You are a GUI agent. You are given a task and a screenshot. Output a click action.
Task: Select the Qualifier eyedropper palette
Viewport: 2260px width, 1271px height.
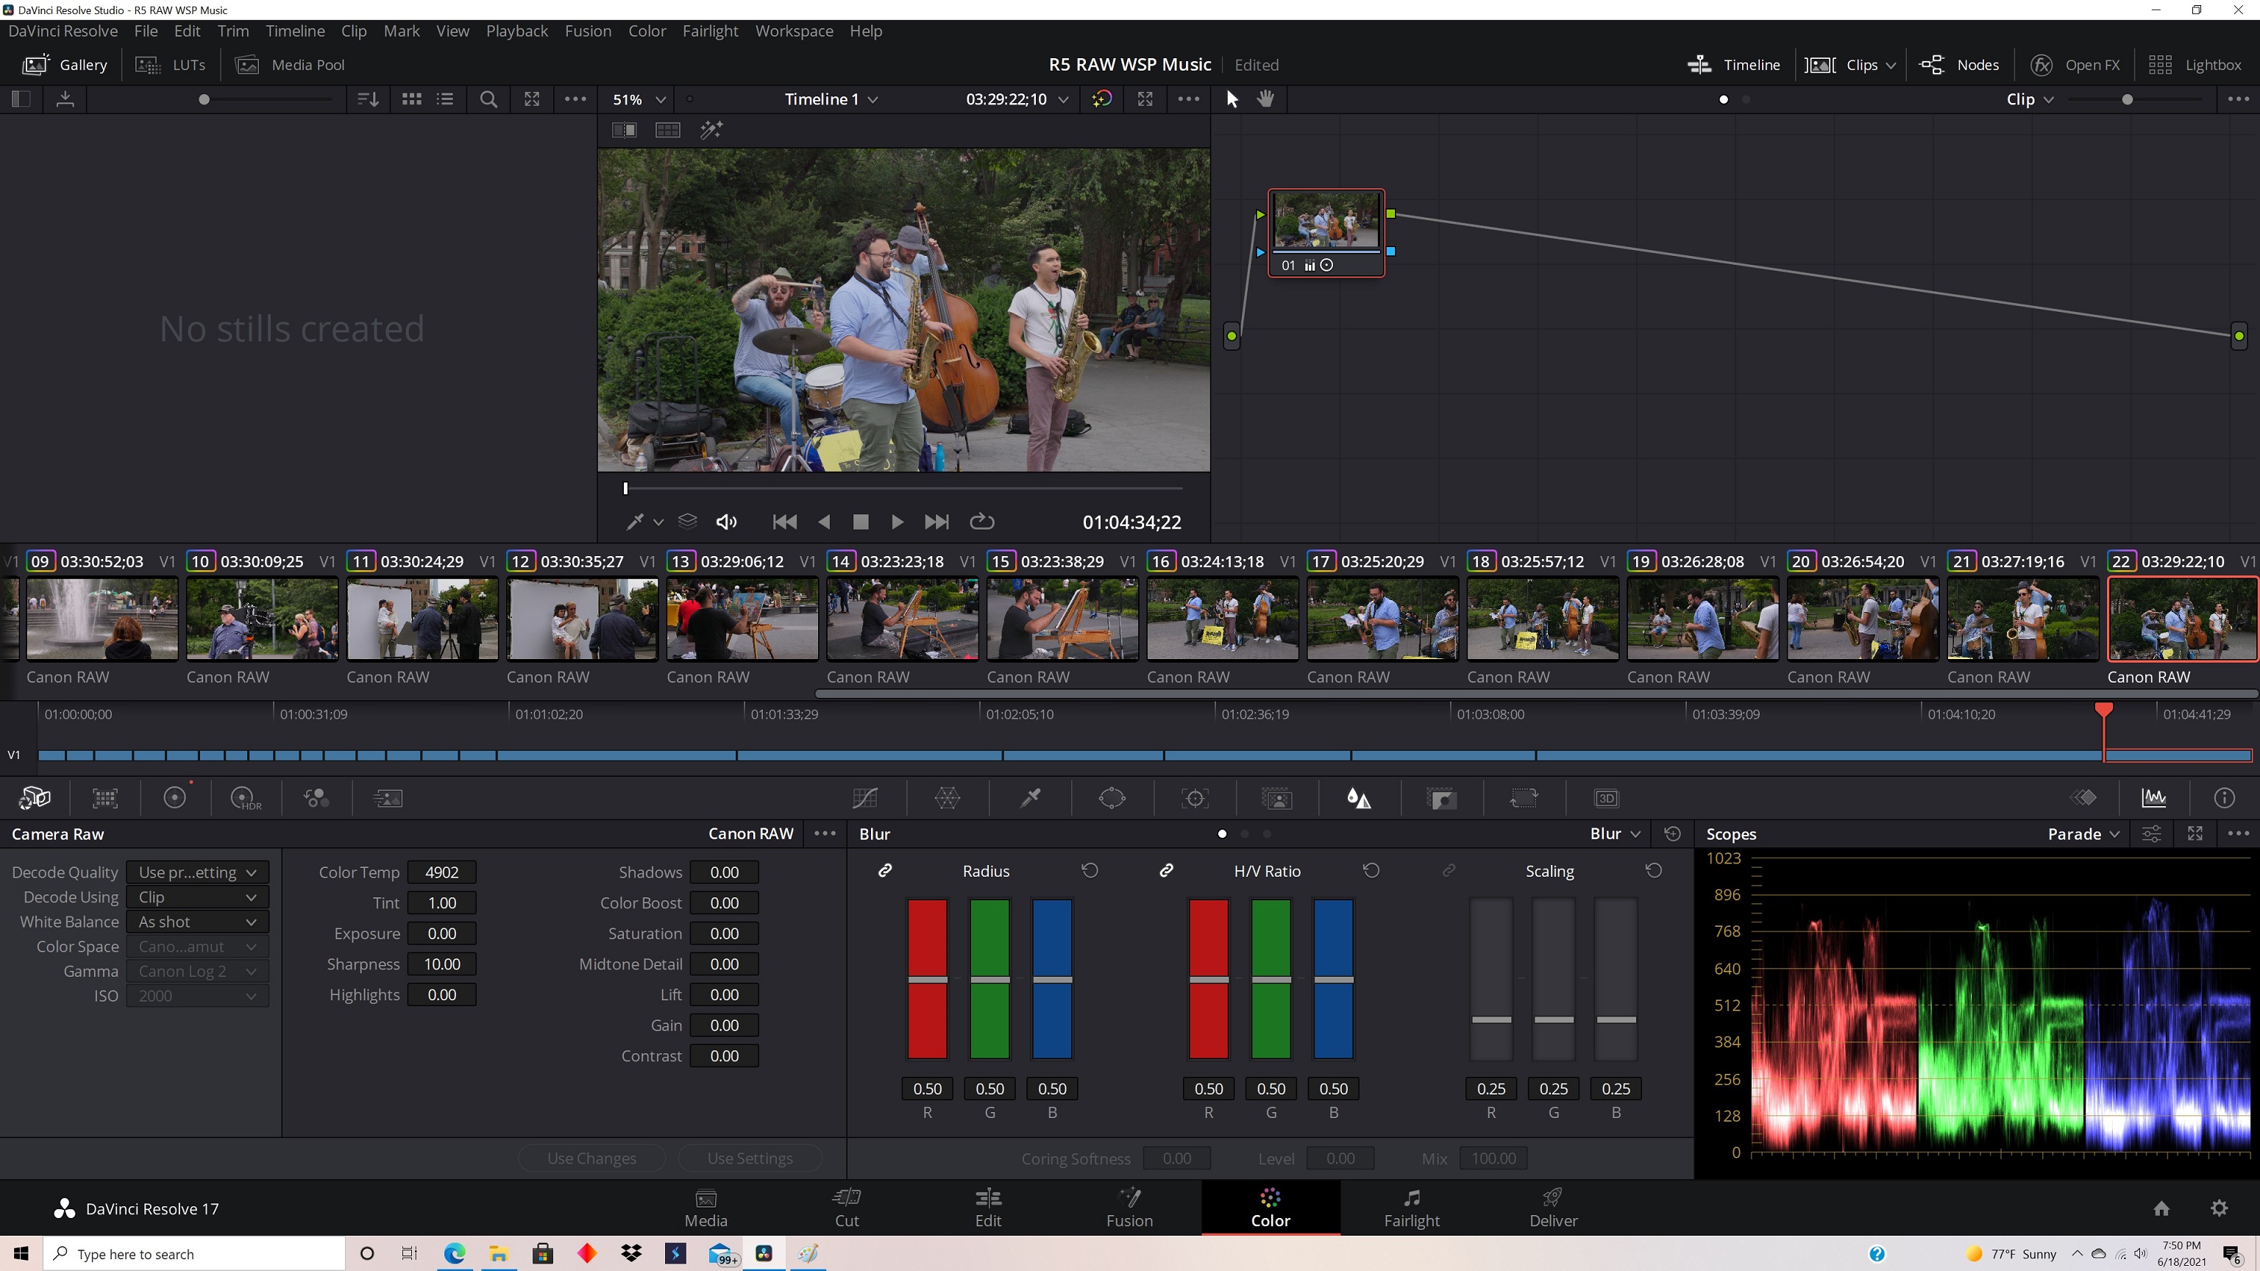click(x=1030, y=797)
